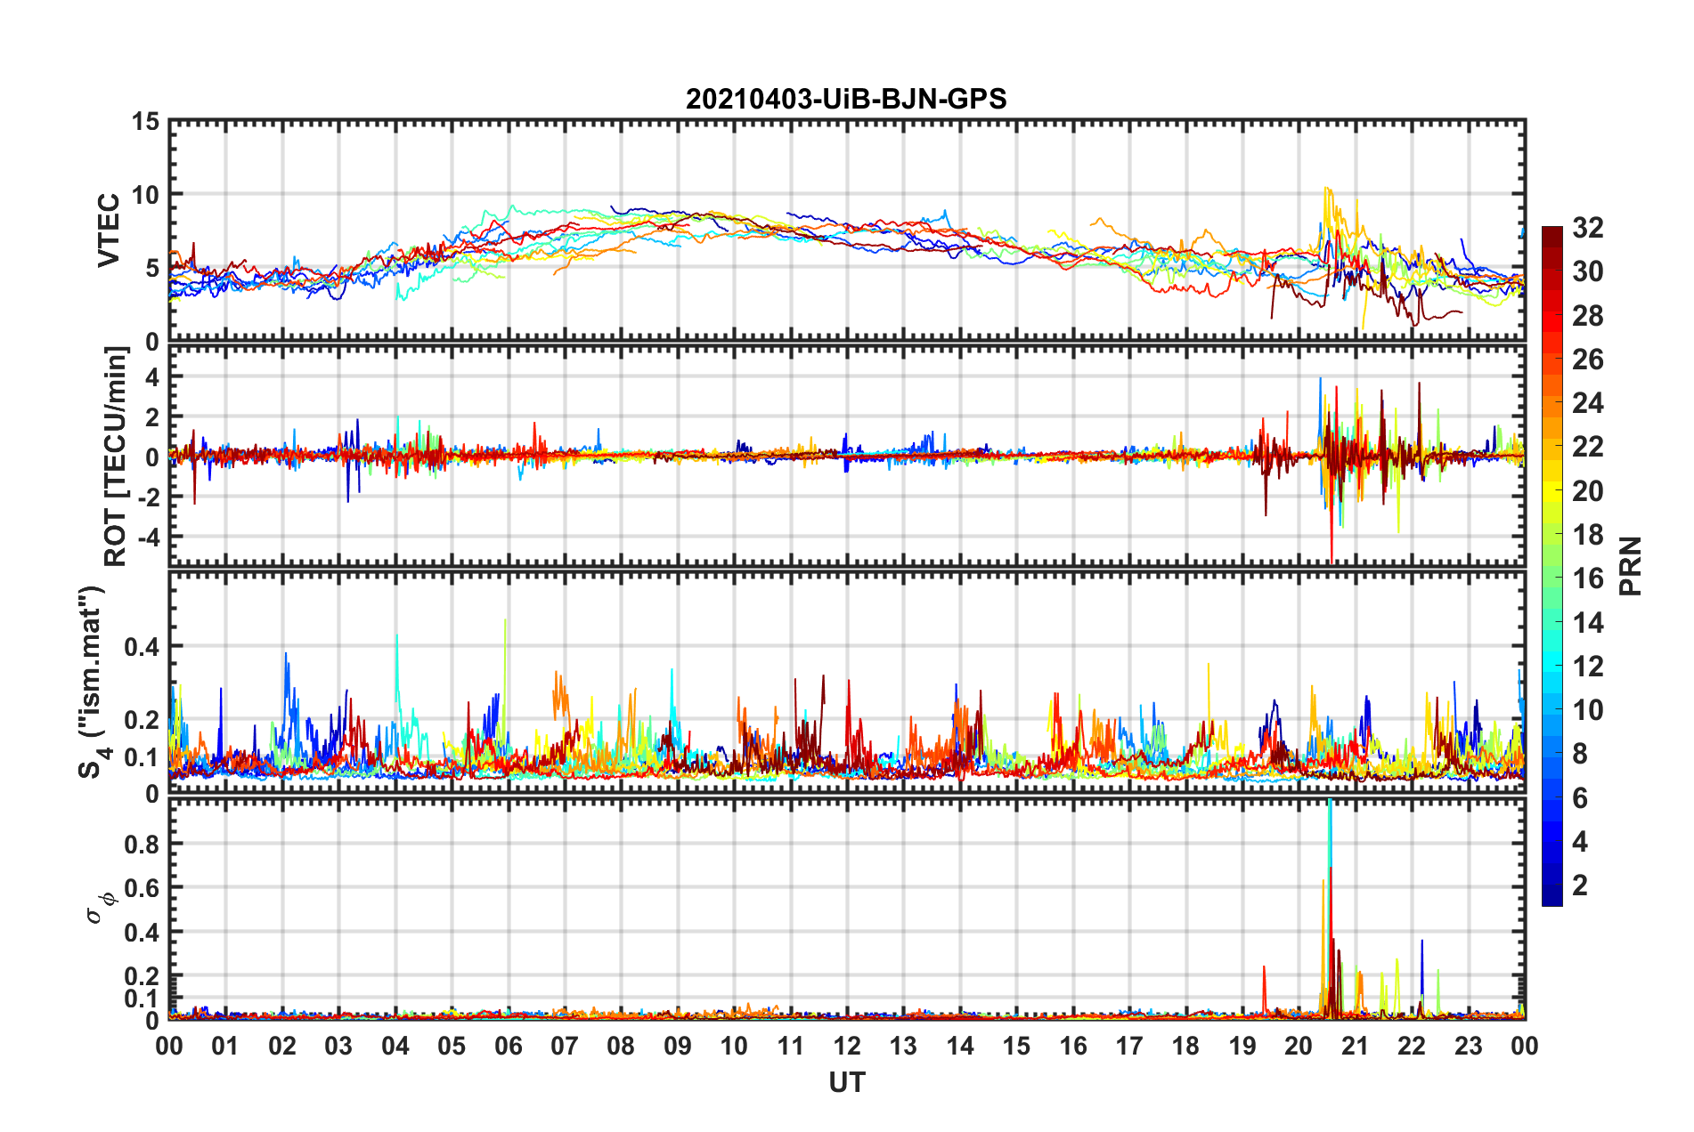Click the PRN colorbar label

click(x=1630, y=566)
